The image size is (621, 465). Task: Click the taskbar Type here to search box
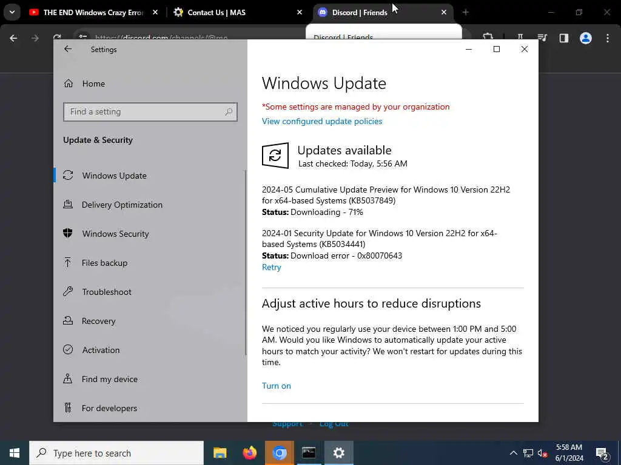point(116,453)
